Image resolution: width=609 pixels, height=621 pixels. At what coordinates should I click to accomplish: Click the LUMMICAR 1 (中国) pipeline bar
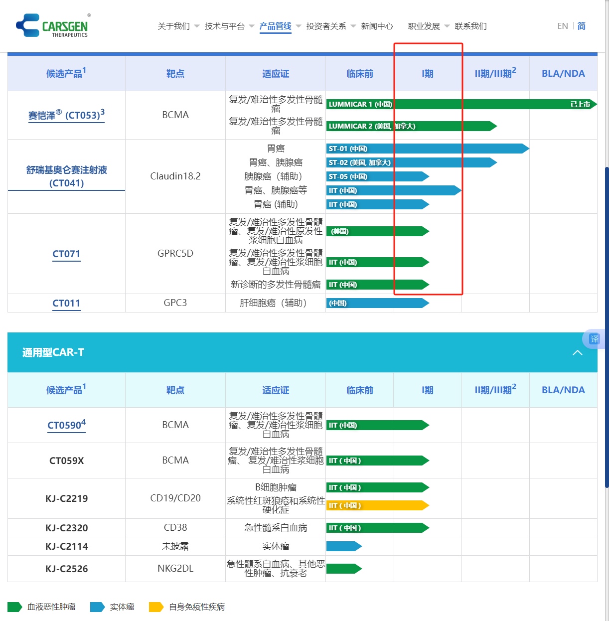461,104
